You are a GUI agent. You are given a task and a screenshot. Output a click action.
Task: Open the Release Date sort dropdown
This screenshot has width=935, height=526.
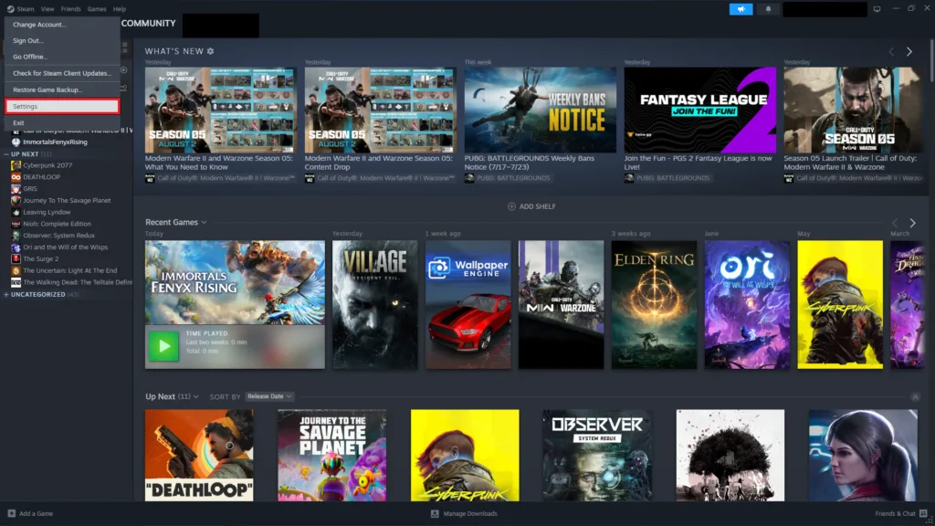click(269, 396)
